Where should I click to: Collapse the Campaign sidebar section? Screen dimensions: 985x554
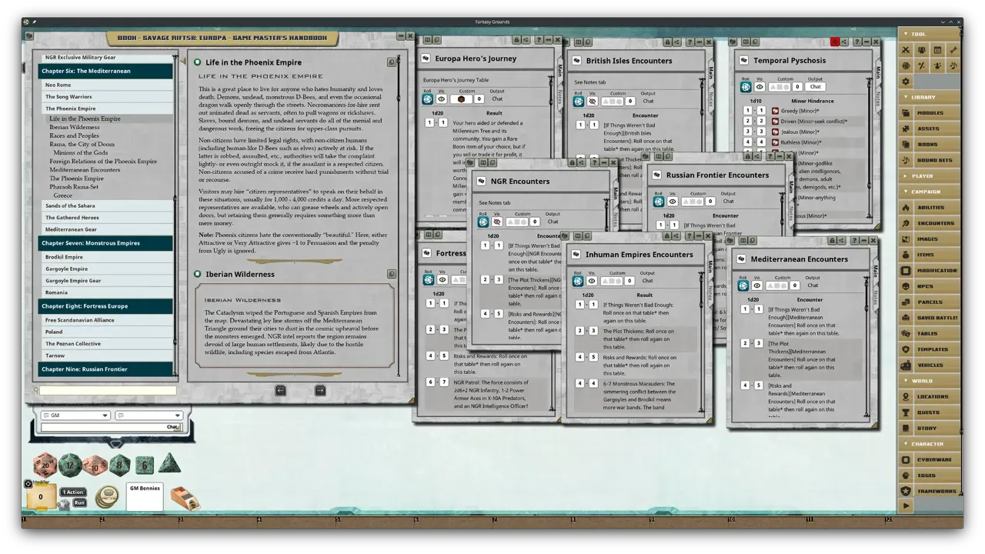tap(930, 192)
